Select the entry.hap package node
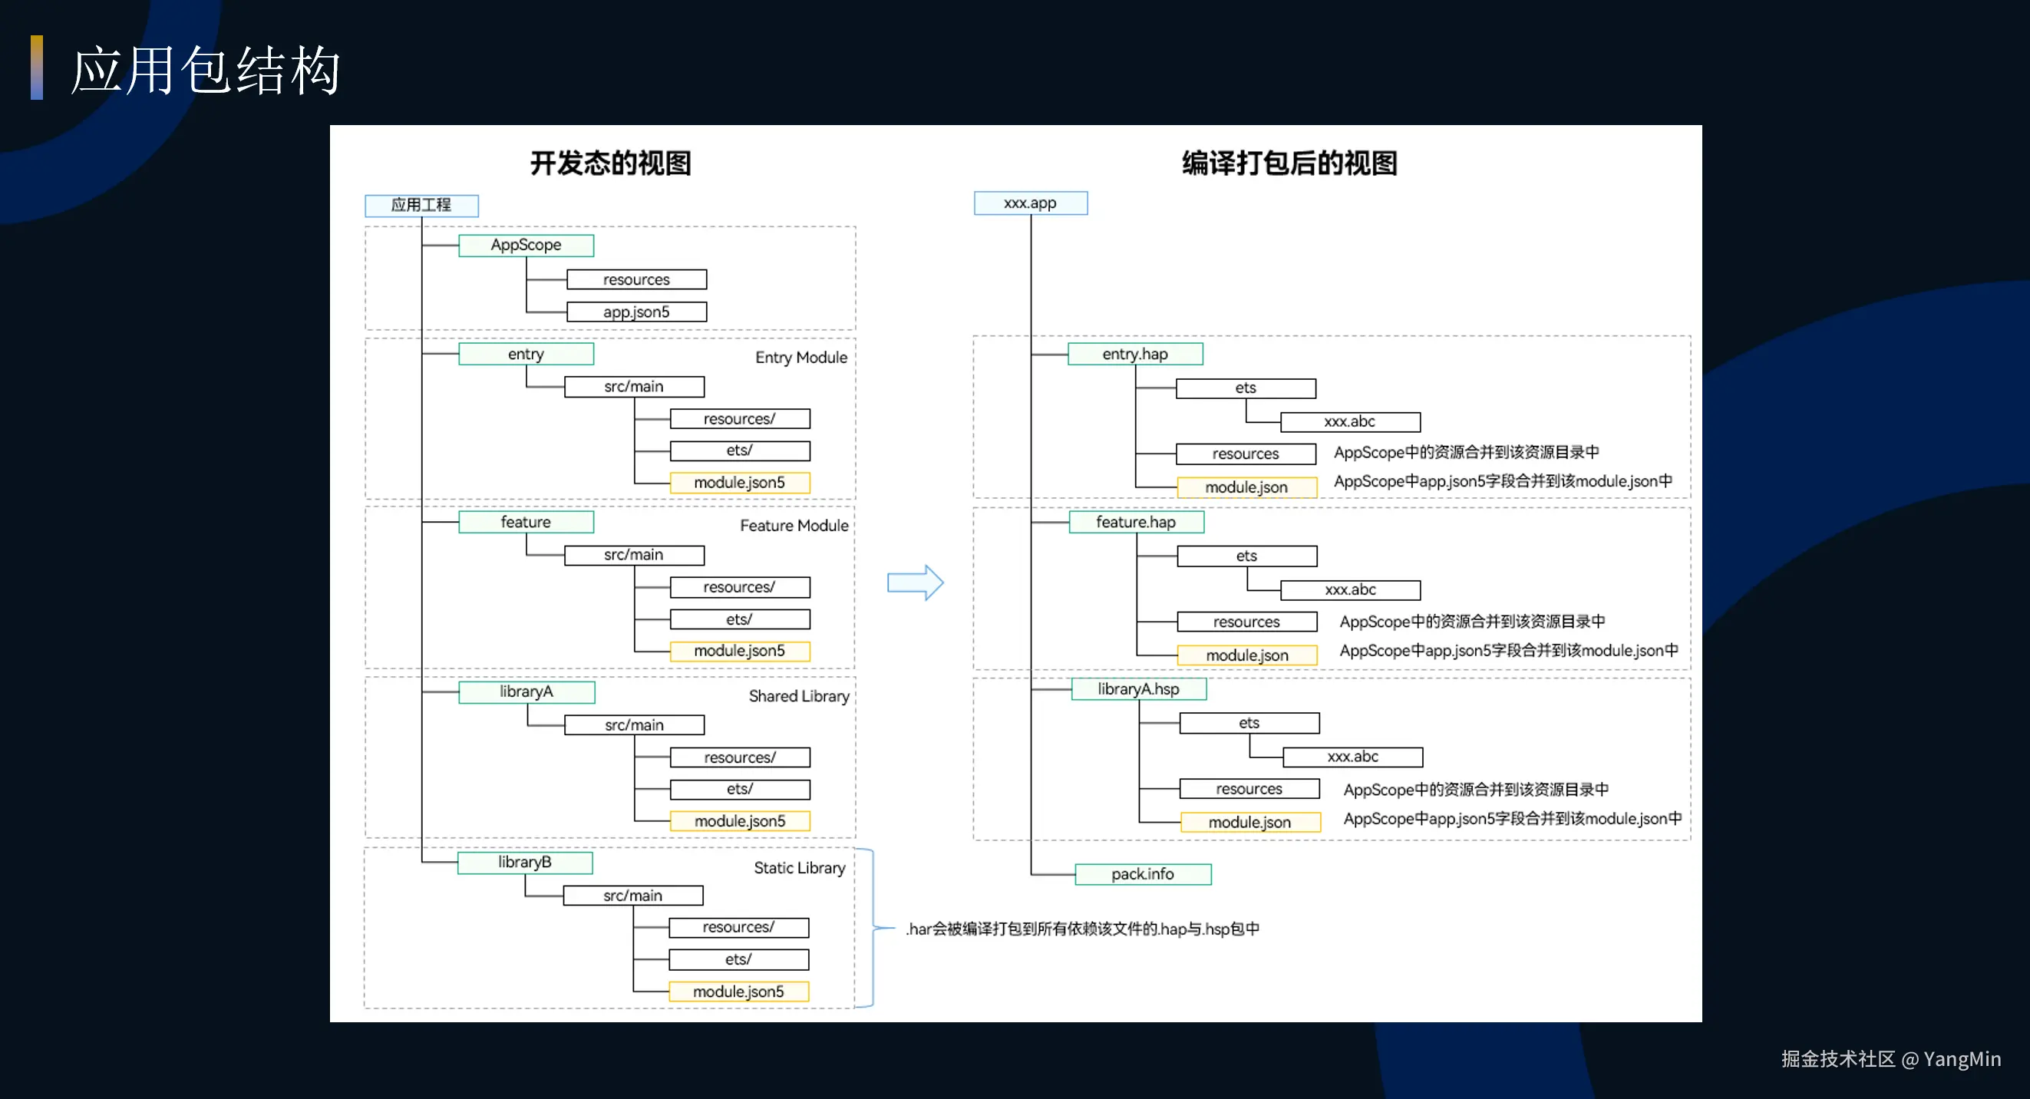This screenshot has height=1099, width=2030. point(1135,355)
